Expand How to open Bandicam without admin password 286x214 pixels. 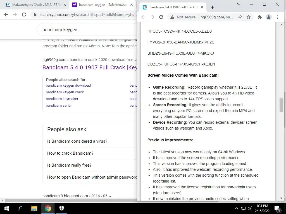pos(92,177)
